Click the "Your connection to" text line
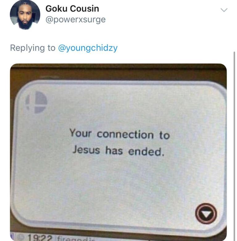 click(x=119, y=134)
